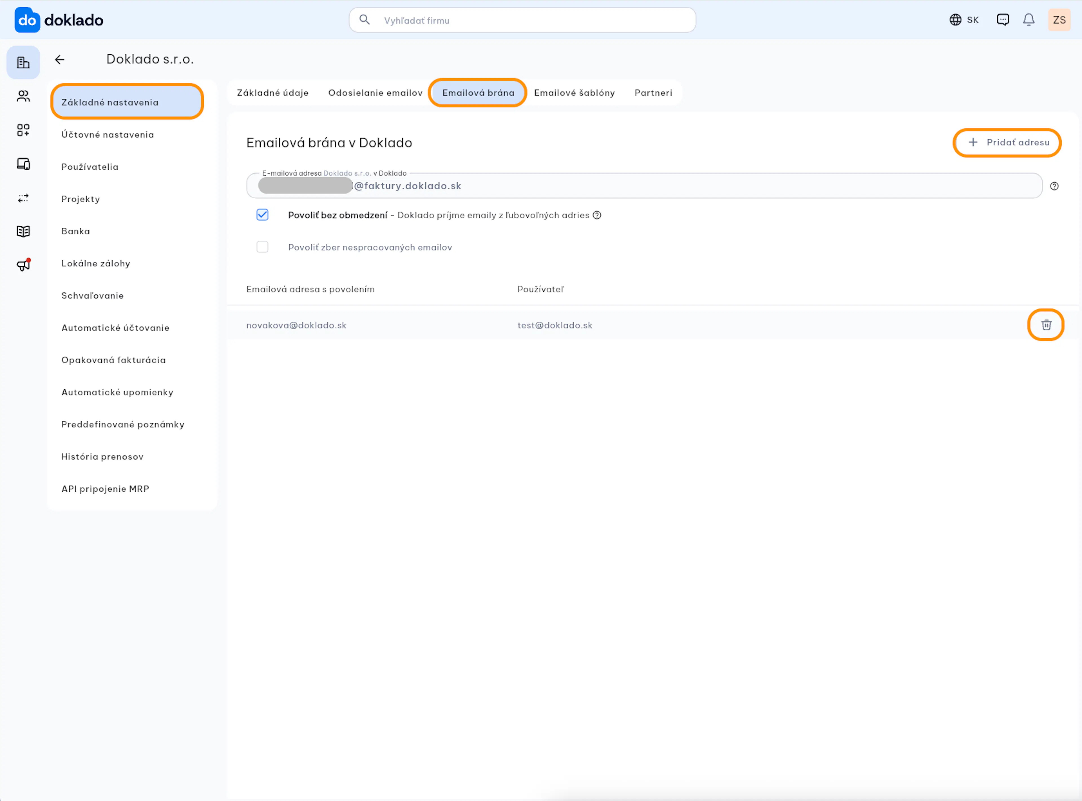
Task: Switch to the Odosielanie emailov tab
Action: (375, 93)
